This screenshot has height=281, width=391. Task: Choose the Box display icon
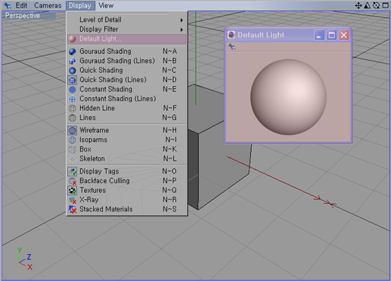(x=72, y=149)
